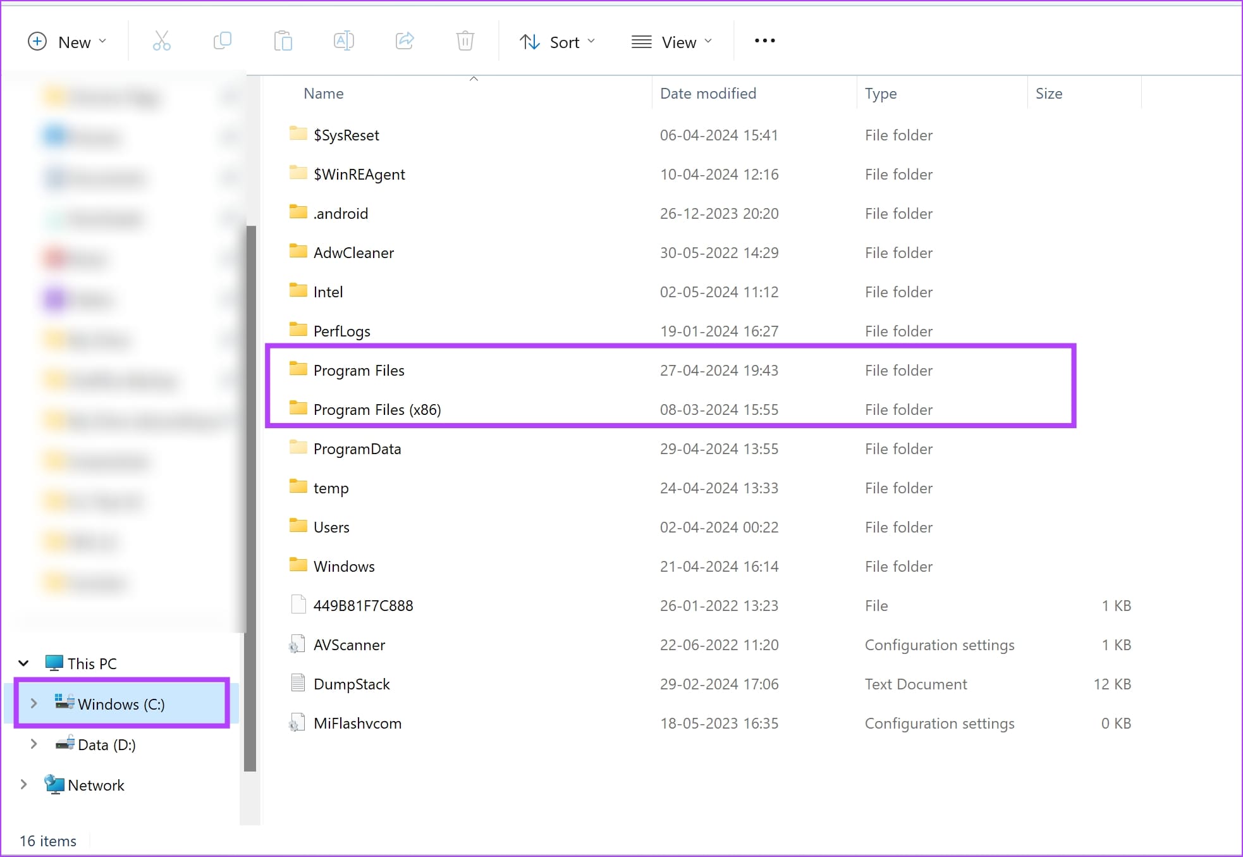Open the three-dot See more menu
This screenshot has width=1243, height=857.
tap(764, 41)
